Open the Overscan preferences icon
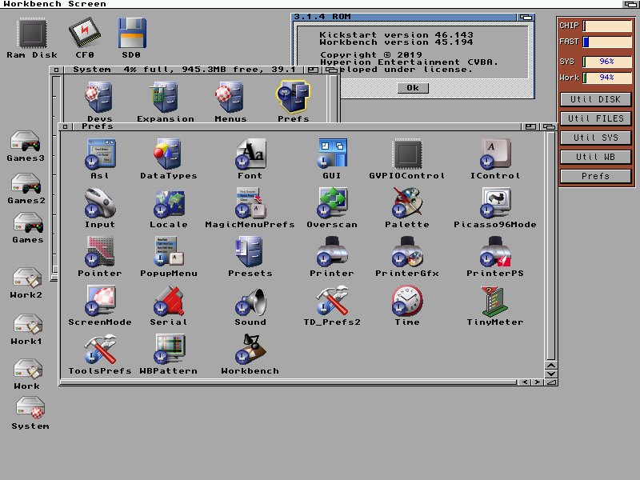 pyautogui.click(x=332, y=202)
